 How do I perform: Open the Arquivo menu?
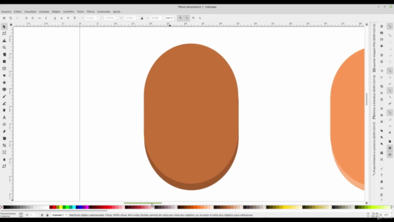tap(6, 12)
